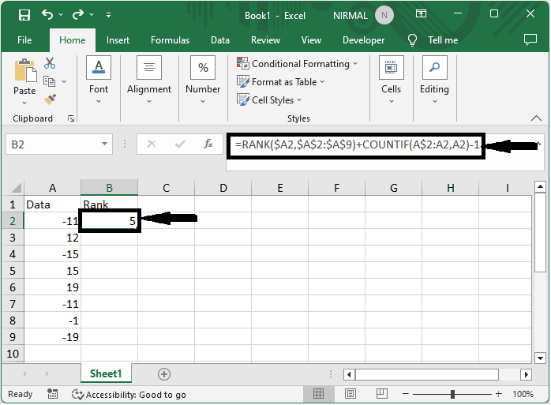Open the Clipboard dialog launcher

coord(71,118)
